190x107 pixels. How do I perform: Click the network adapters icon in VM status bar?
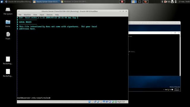107,102
